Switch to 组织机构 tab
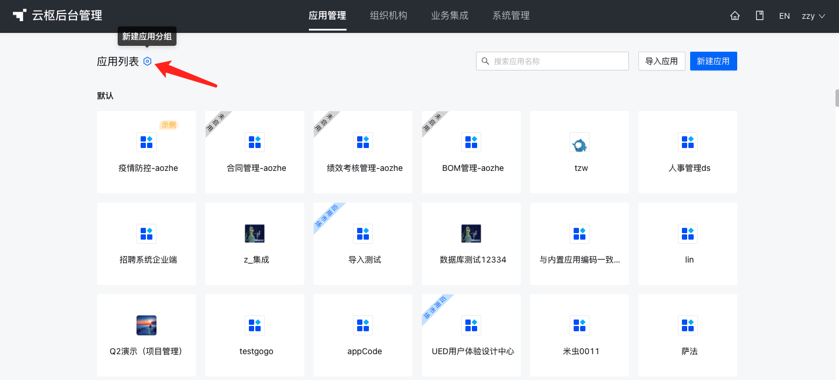This screenshot has width=839, height=380. click(388, 16)
